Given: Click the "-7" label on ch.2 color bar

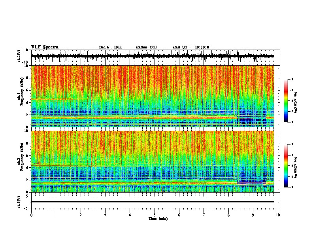Looking at the screenshot, I should [292, 187].
